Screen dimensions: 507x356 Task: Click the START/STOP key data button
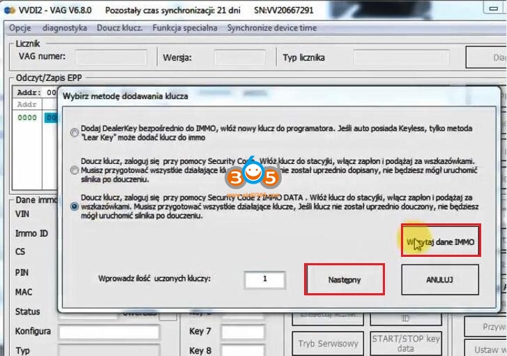tap(406, 343)
